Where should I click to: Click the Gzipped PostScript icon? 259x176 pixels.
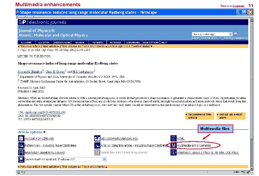pyautogui.click(x=97, y=139)
